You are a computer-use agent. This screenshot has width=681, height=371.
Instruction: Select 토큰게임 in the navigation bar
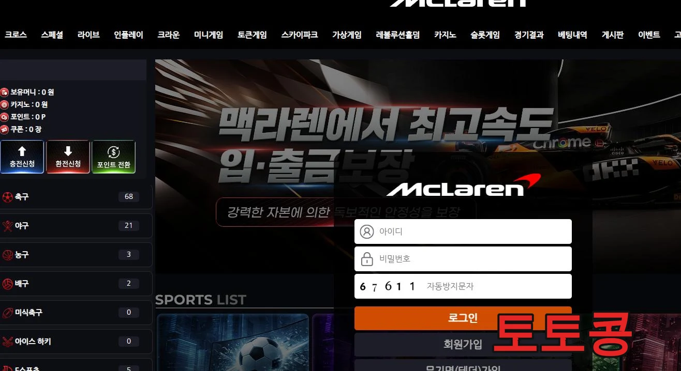click(x=252, y=35)
